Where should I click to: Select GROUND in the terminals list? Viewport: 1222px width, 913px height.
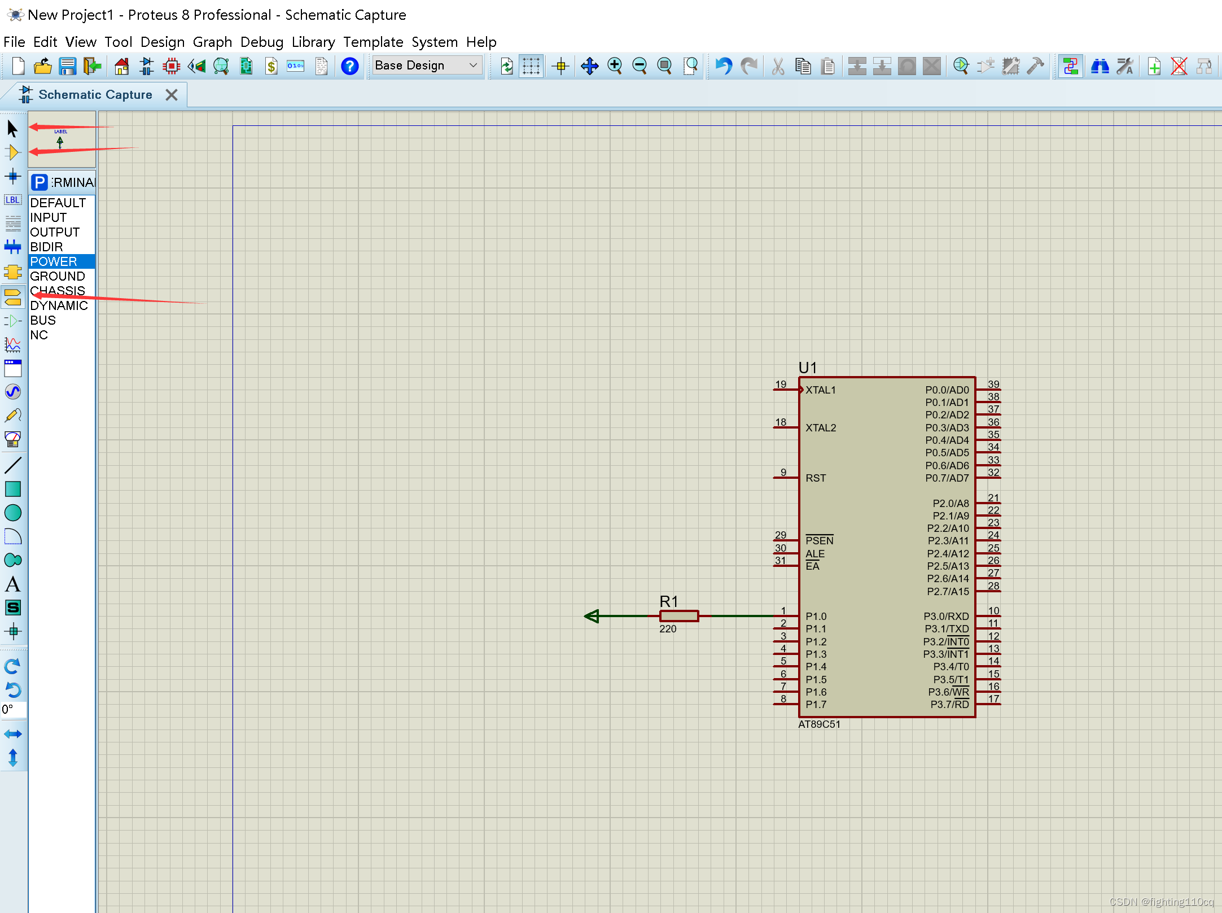click(x=58, y=276)
